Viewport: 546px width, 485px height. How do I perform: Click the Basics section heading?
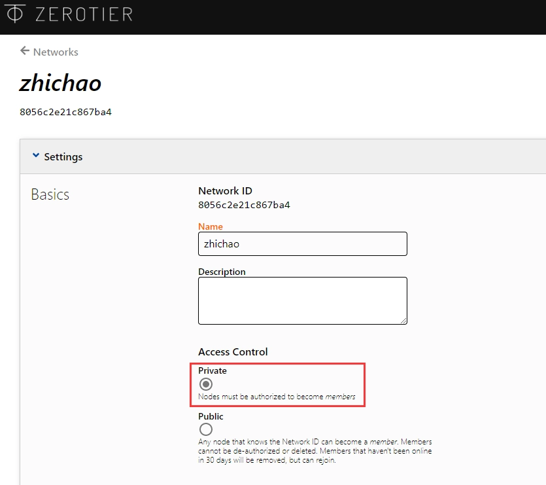[50, 194]
